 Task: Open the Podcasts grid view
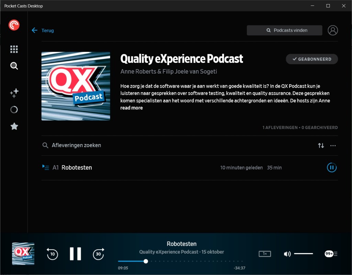tap(14, 49)
